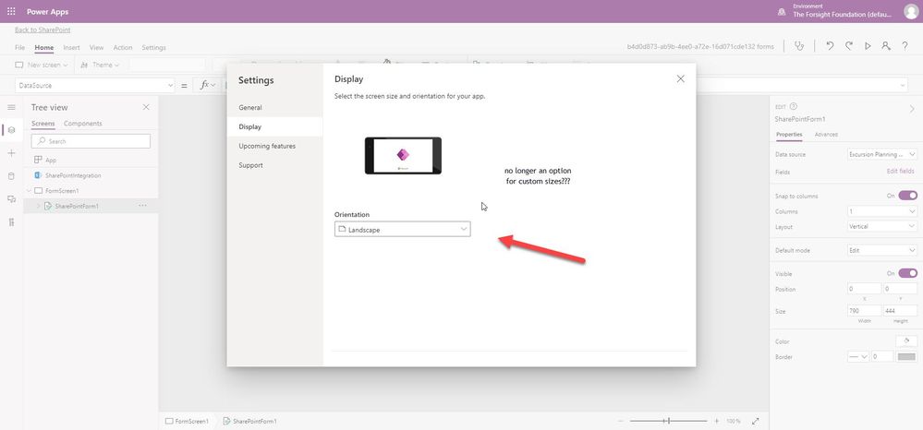923x430 pixels.
Task: Open the App checker stethoscope icon
Action: coord(799,46)
